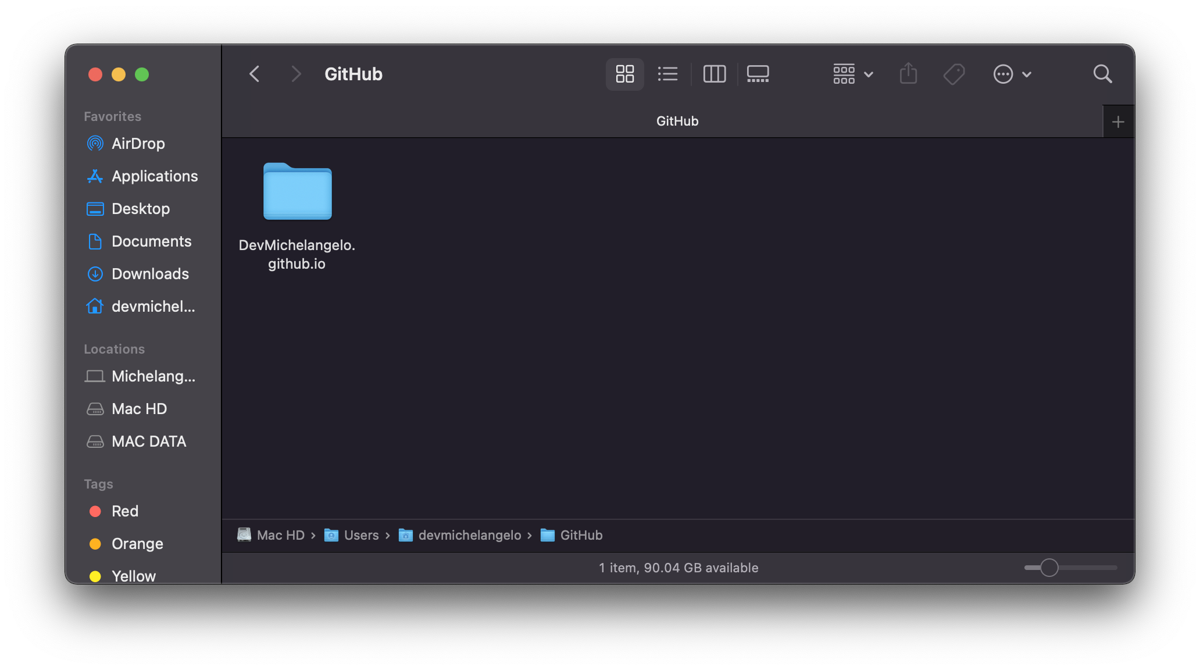Screen dimensions: 1200x670
Task: Open the more actions ellipsis dropdown
Action: [x=1012, y=74]
